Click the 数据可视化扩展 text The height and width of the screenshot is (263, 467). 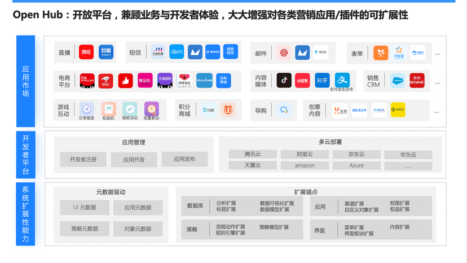[x=277, y=203]
